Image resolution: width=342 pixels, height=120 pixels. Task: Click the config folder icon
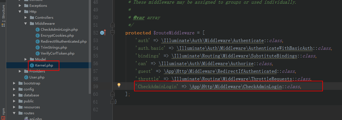tap(20, 89)
